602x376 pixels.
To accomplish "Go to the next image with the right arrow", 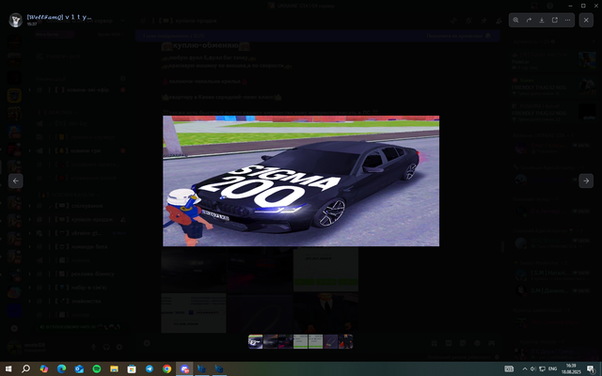I will (586, 180).
